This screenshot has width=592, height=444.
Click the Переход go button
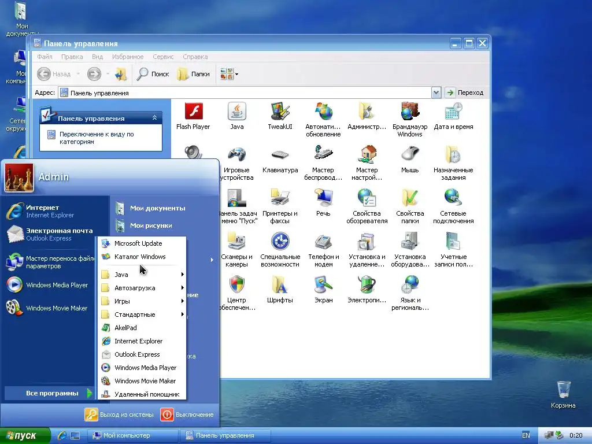pos(465,92)
